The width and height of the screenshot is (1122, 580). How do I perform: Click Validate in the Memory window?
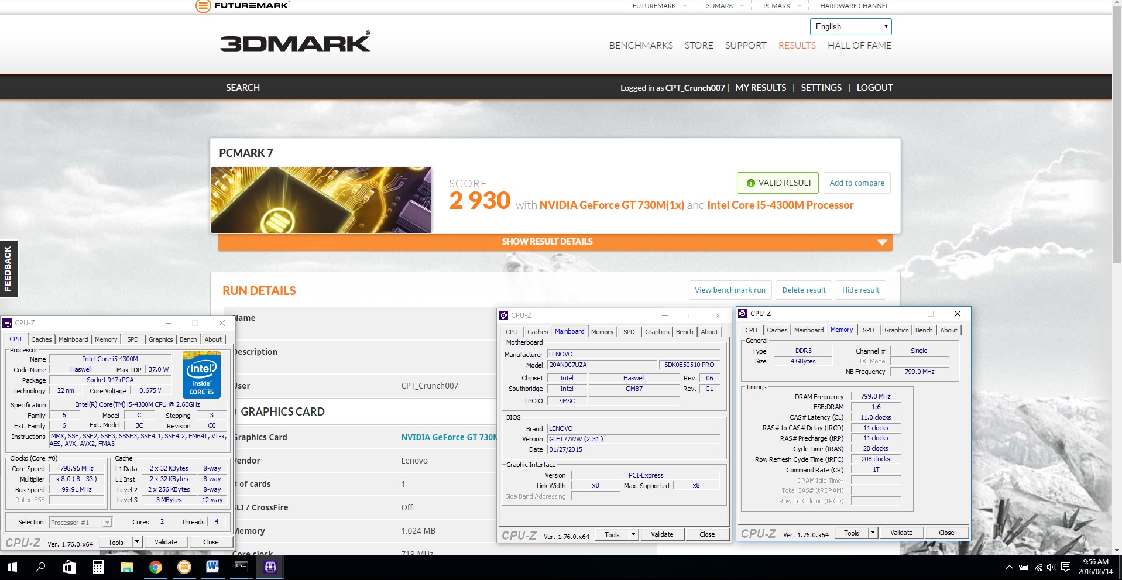pos(901,533)
